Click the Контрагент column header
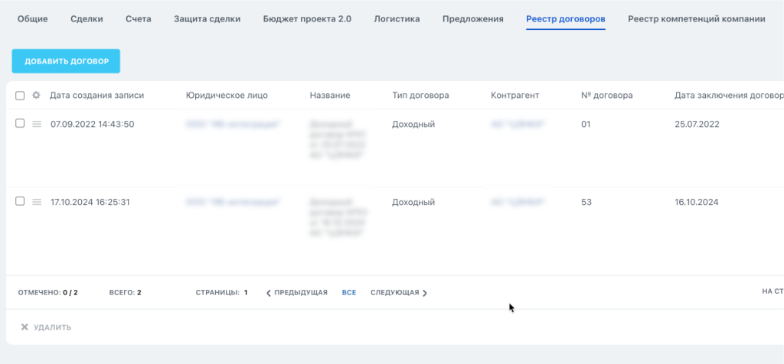 515,96
